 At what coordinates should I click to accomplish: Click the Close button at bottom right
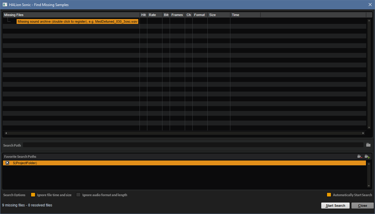coord(363,206)
